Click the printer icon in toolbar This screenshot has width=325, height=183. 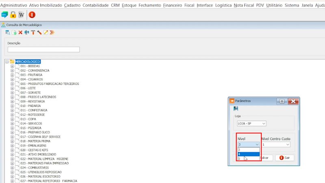[x=27, y=32]
